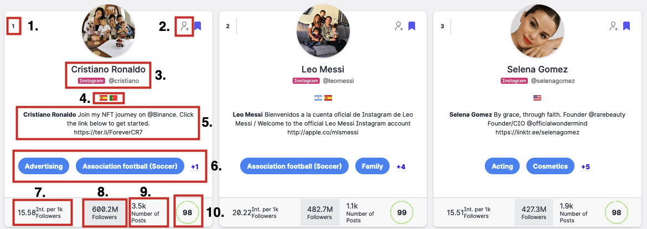Toggle bookmark on Leo Messi card
The width and height of the screenshot is (647, 229).
(412, 26)
